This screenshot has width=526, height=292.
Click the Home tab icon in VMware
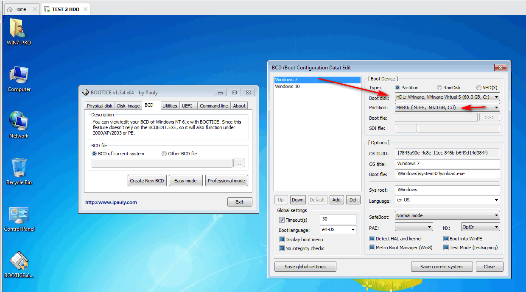click(10, 9)
